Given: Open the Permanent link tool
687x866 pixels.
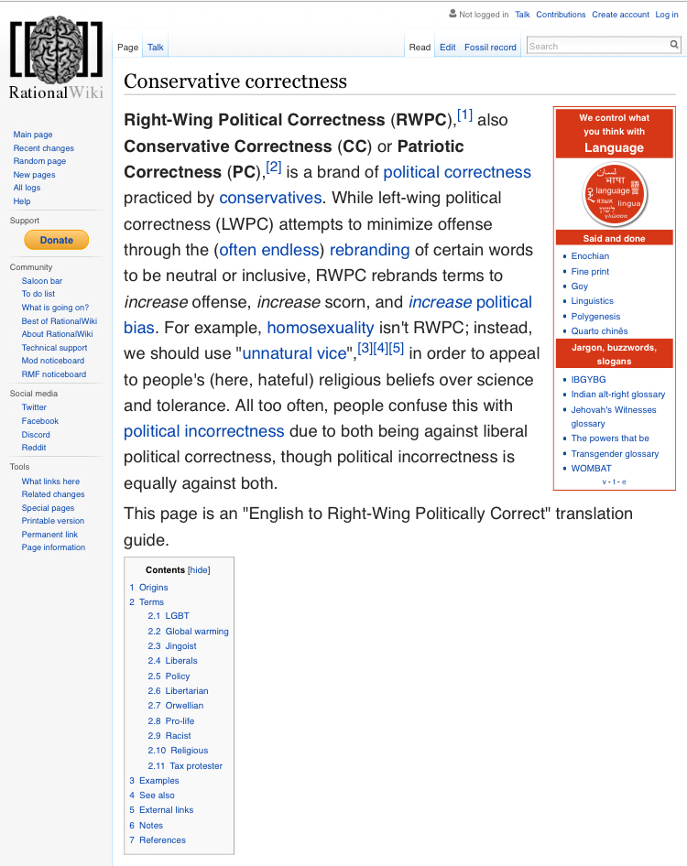Looking at the screenshot, I should [x=49, y=534].
